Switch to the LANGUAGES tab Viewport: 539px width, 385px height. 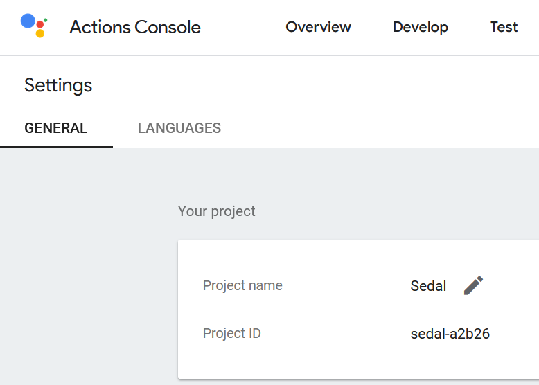[179, 128]
